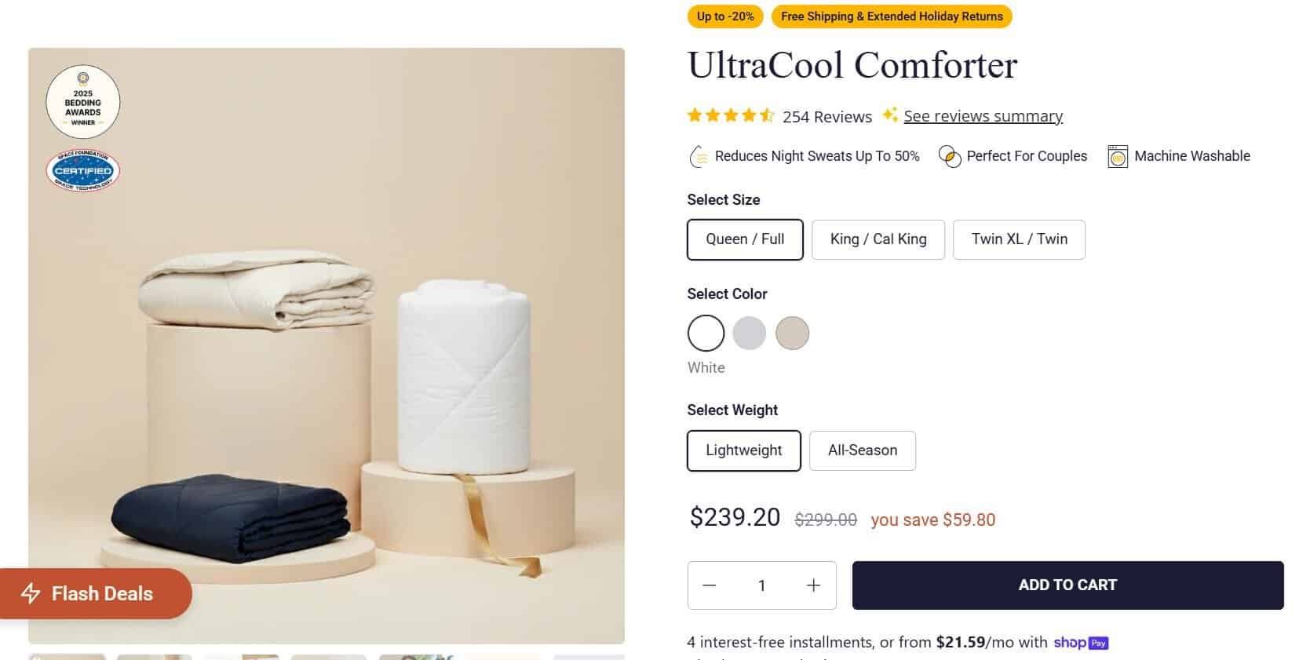
Task: Decrease quantity with the minus button
Action: point(710,585)
